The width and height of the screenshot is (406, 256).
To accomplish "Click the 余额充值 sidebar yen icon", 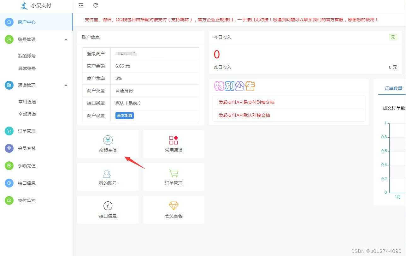I will point(9,166).
